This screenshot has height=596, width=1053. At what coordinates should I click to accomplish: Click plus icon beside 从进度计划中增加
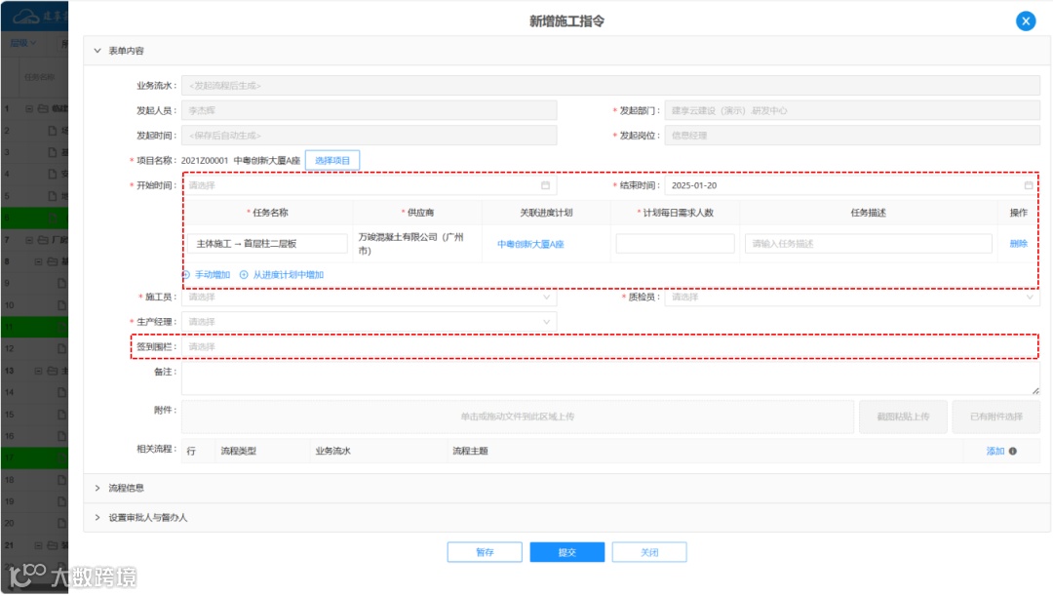244,275
